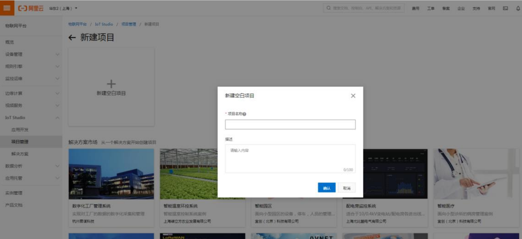Click the search magnifier icon in the top bar
The width and height of the screenshot is (522, 239).
point(328,8)
